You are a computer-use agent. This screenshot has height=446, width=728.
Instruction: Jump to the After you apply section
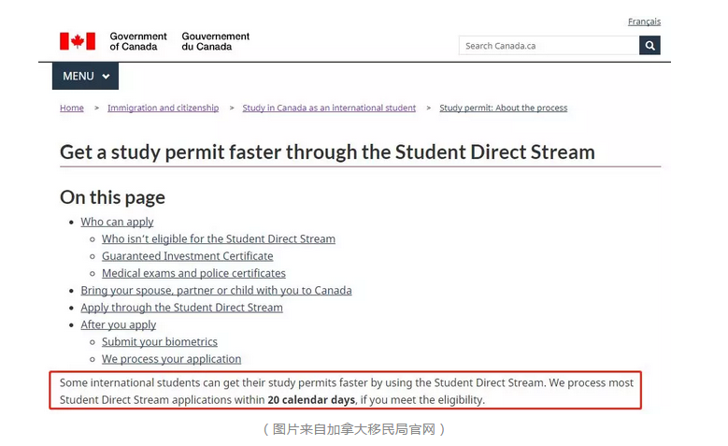(118, 324)
